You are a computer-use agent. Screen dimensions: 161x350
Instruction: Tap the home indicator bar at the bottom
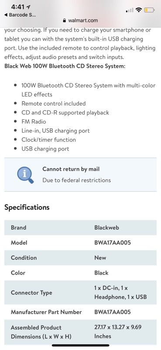[x=81, y=345]
